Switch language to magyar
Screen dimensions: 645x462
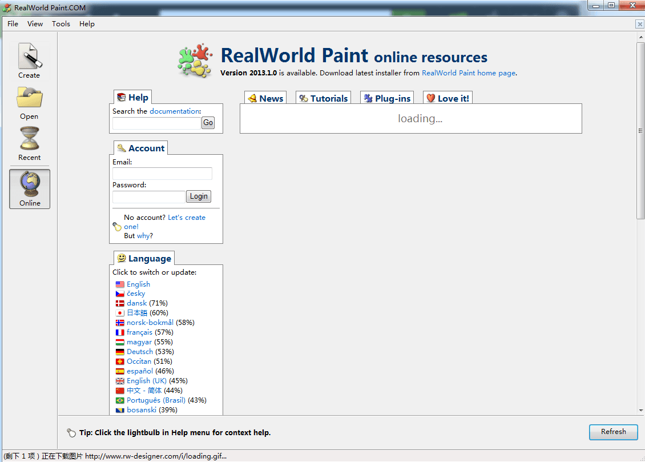pyautogui.click(x=139, y=342)
